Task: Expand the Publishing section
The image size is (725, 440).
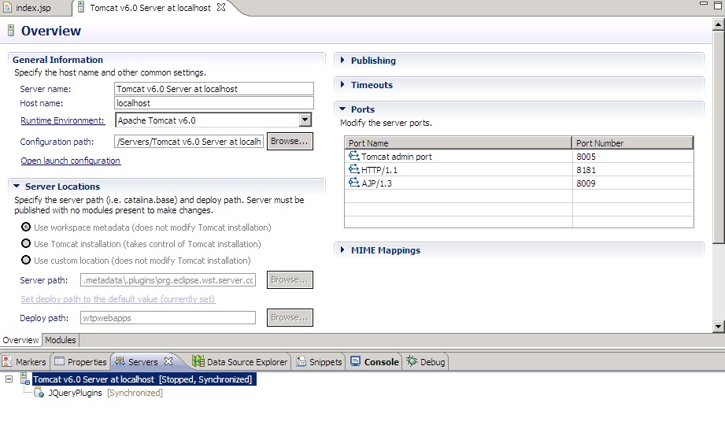Action: coord(342,60)
